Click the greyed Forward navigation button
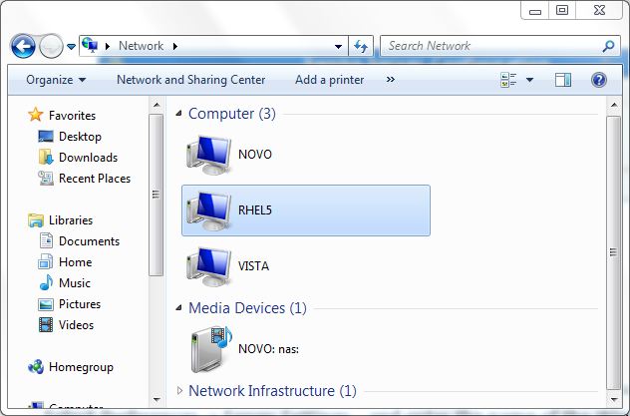 [x=51, y=46]
